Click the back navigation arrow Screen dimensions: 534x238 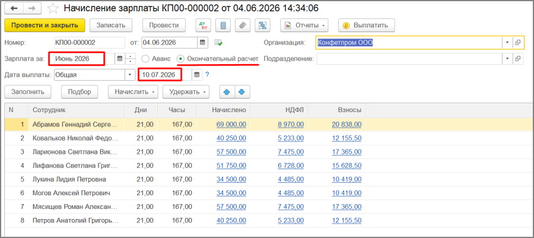coord(15,8)
